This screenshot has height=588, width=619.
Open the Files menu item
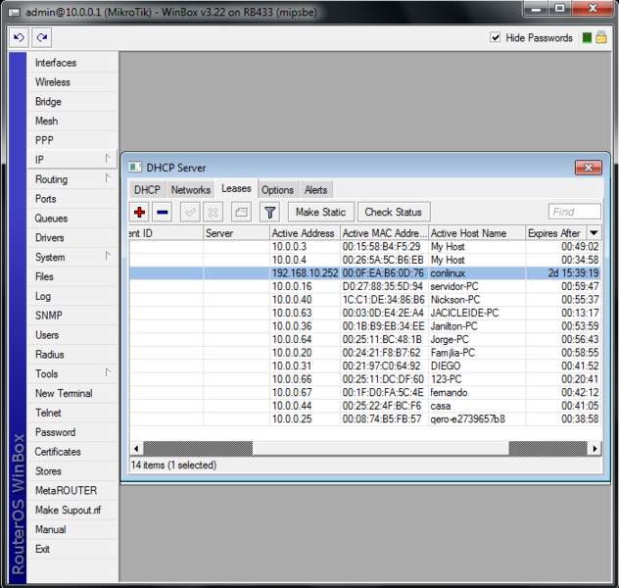tap(72, 276)
